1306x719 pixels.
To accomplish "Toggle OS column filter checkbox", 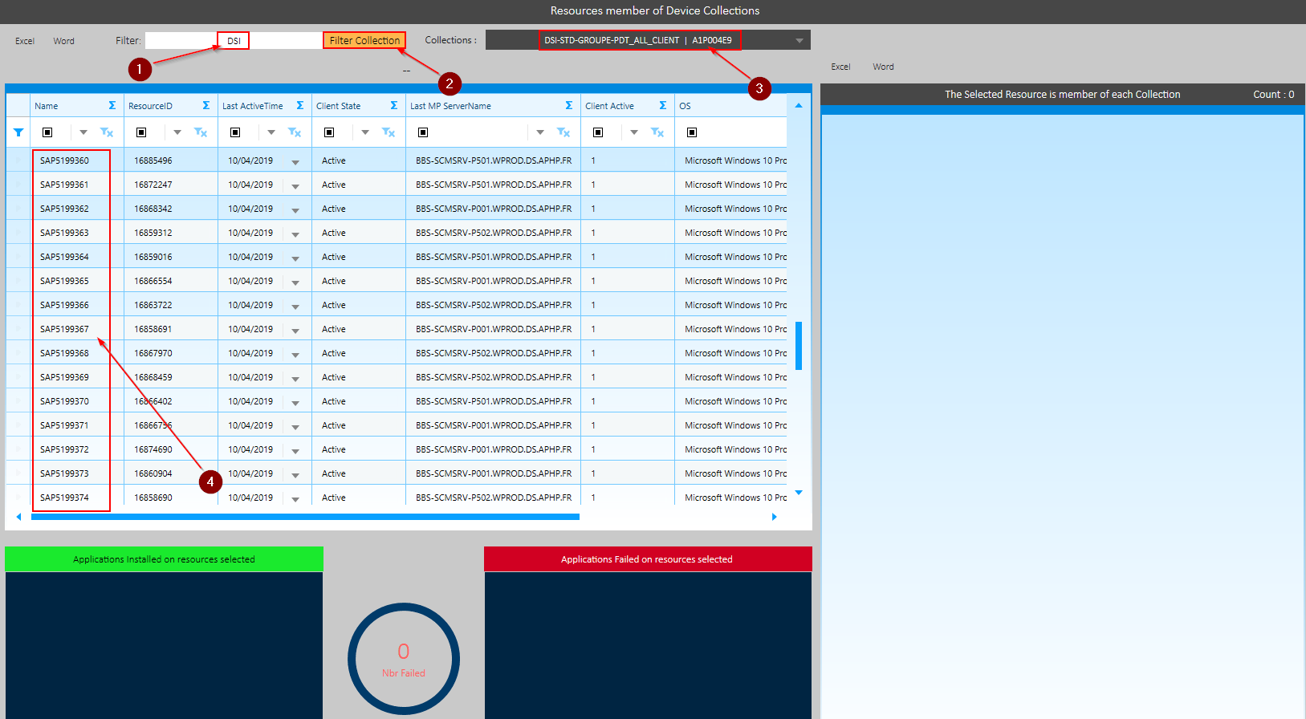I will pyautogui.click(x=692, y=132).
